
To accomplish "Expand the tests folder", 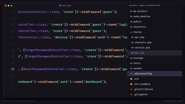I will coord(155,63).
